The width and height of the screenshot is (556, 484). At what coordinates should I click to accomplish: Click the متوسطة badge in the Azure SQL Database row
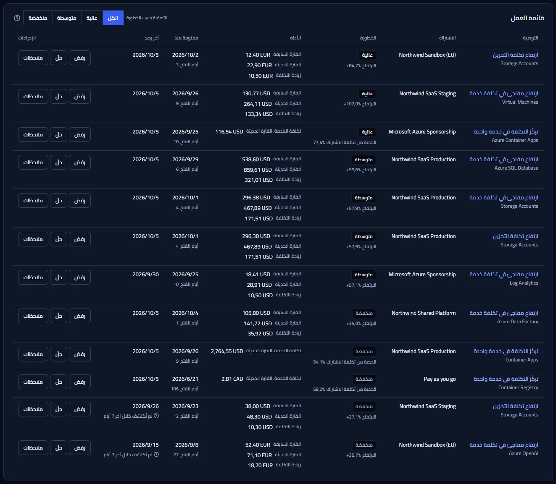tap(364, 160)
